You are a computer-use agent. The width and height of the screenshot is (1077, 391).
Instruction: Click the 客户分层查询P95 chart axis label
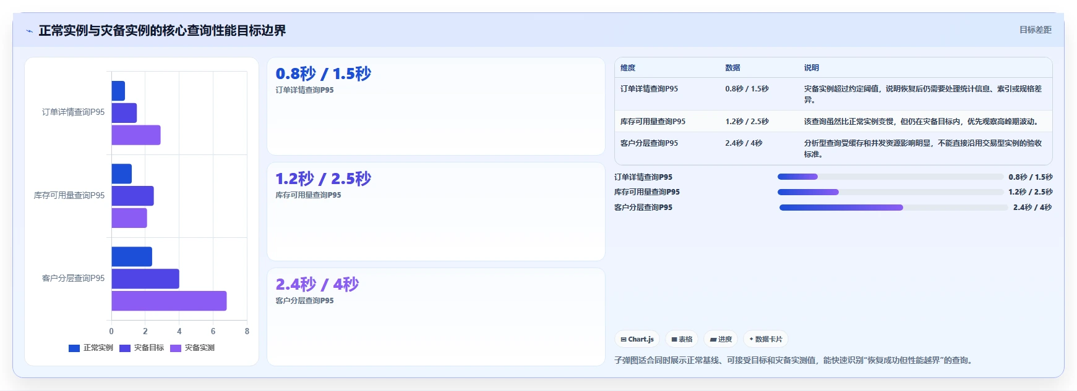[x=74, y=279]
